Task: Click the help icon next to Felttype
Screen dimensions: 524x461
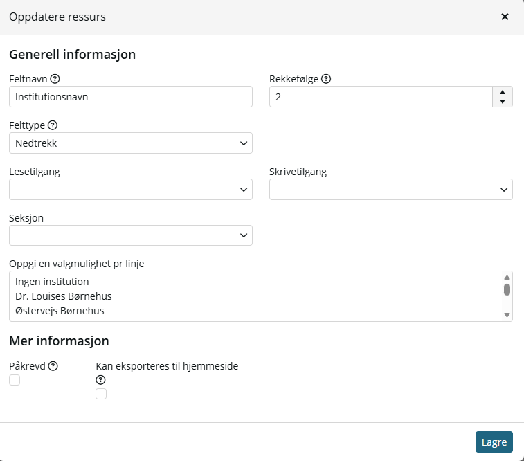Action: pos(53,125)
